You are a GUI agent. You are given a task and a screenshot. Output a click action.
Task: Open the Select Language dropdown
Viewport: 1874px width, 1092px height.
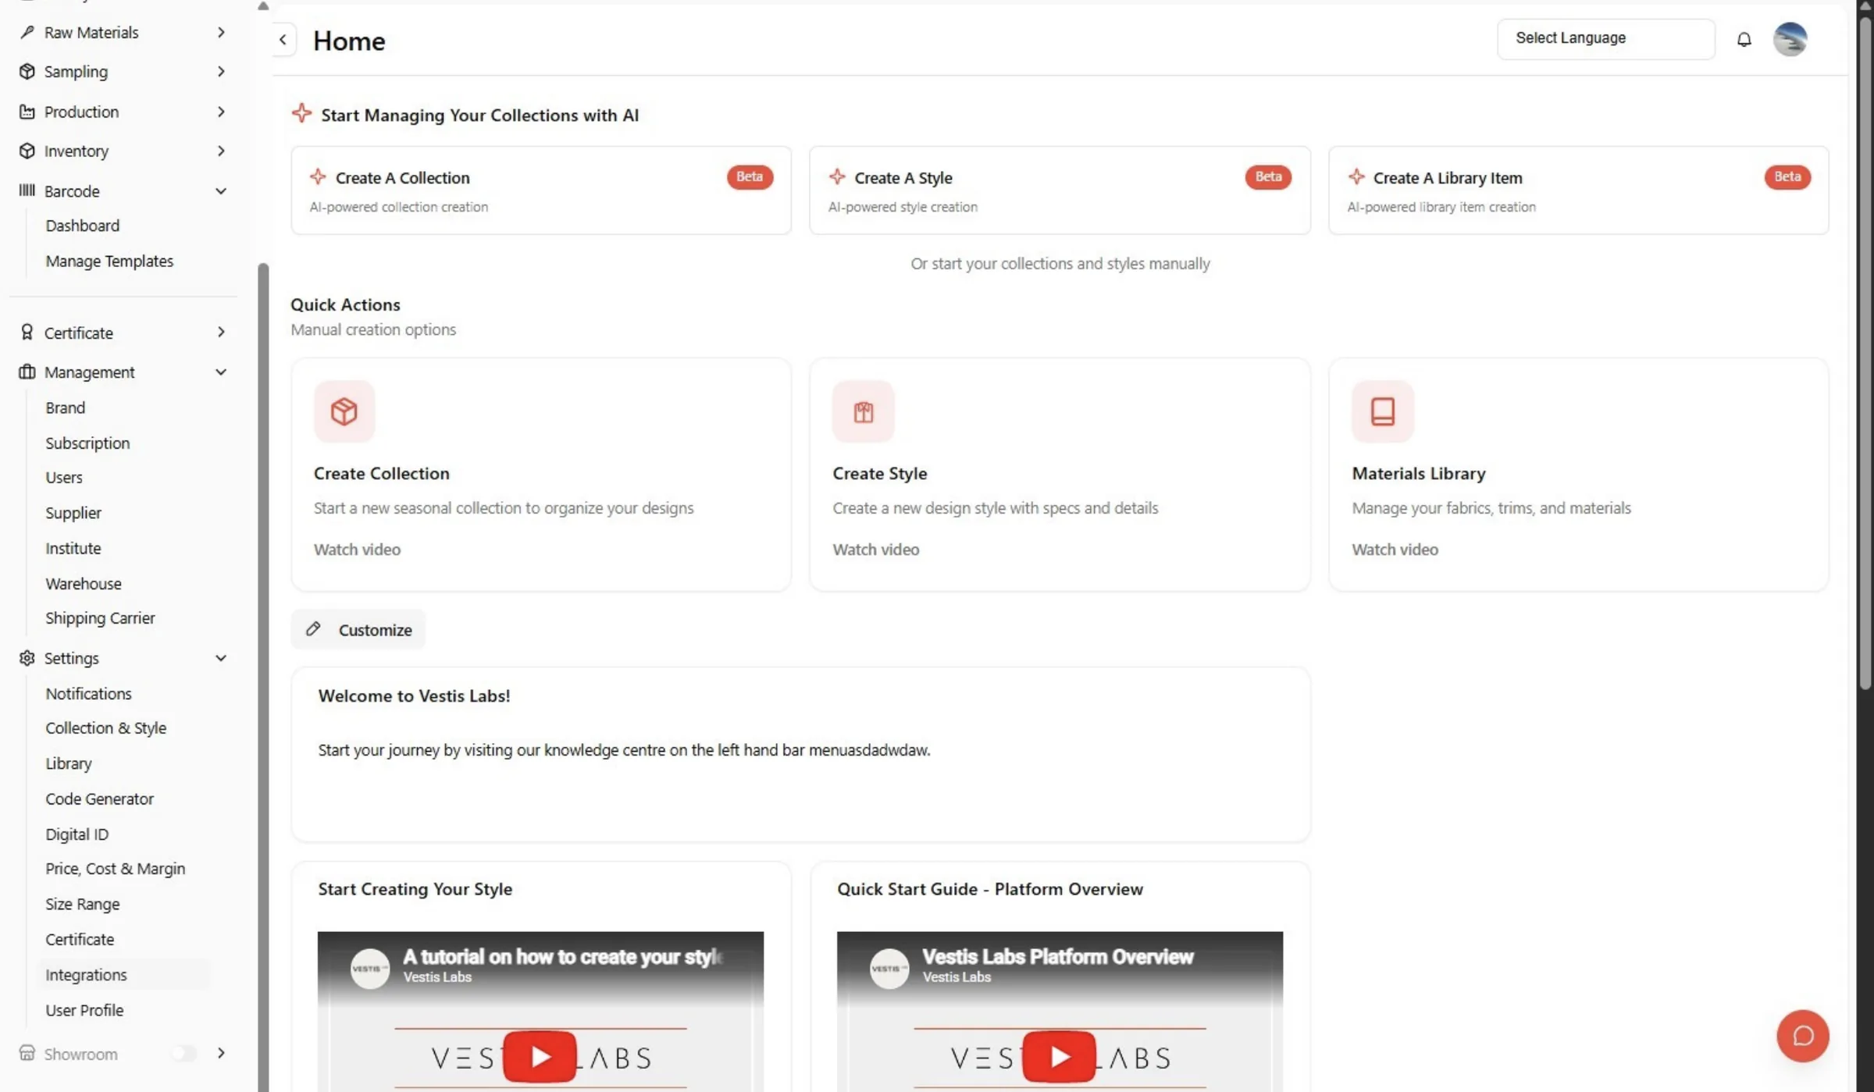tap(1605, 38)
